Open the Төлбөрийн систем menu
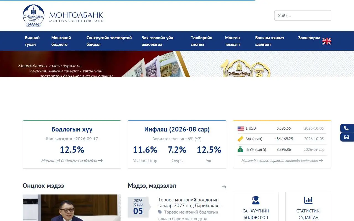 [x=201, y=41]
